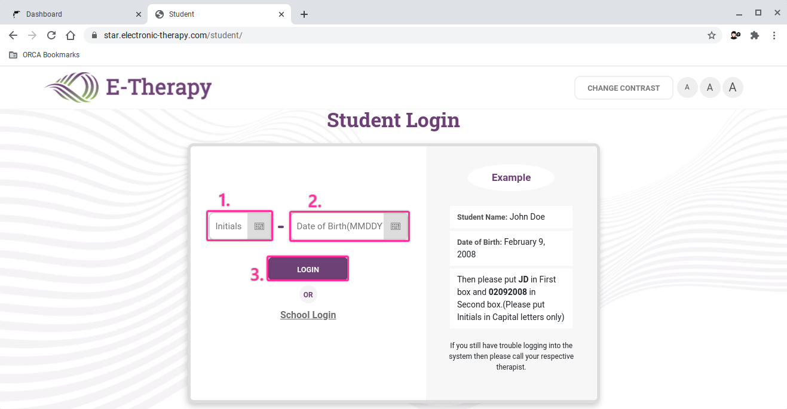This screenshot has height=409, width=787.
Task: Open virtual keyboard for Date of Birth field
Action: click(396, 226)
